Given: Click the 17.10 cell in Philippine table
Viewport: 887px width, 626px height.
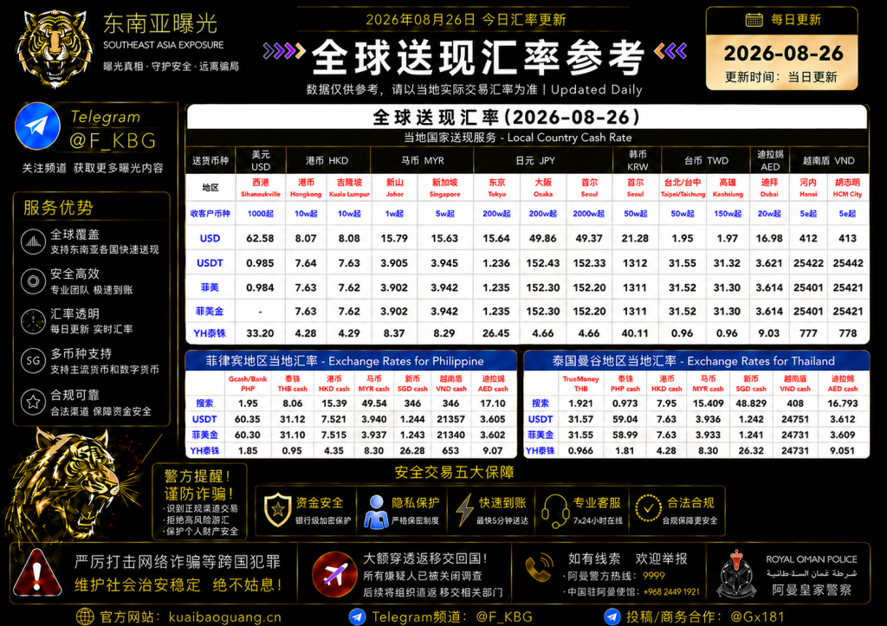Looking at the screenshot, I should click(493, 403).
